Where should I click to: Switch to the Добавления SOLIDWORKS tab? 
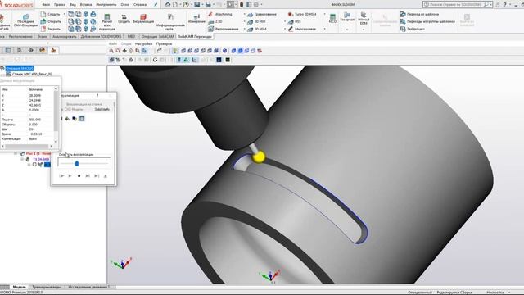point(101,36)
